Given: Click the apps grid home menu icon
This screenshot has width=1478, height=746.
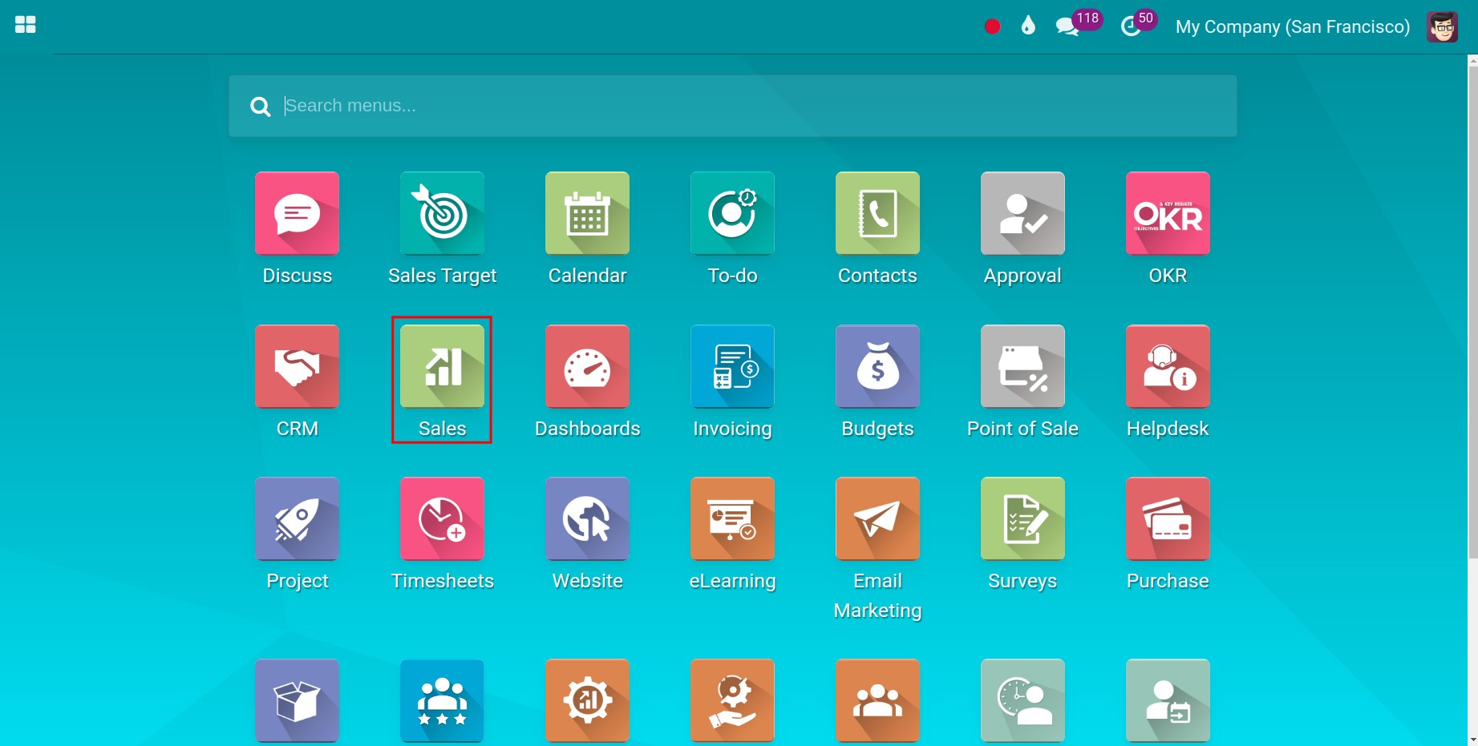Looking at the screenshot, I should pyautogui.click(x=26, y=25).
